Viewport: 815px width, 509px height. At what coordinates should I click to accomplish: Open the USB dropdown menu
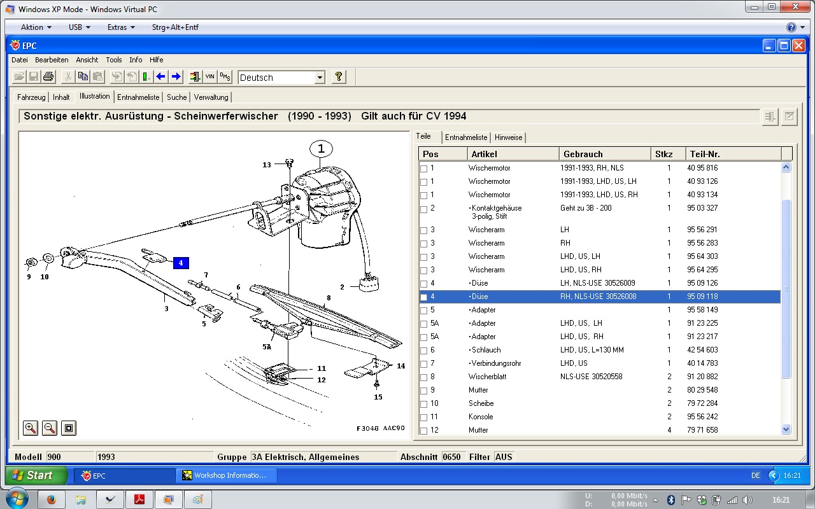[x=80, y=27]
